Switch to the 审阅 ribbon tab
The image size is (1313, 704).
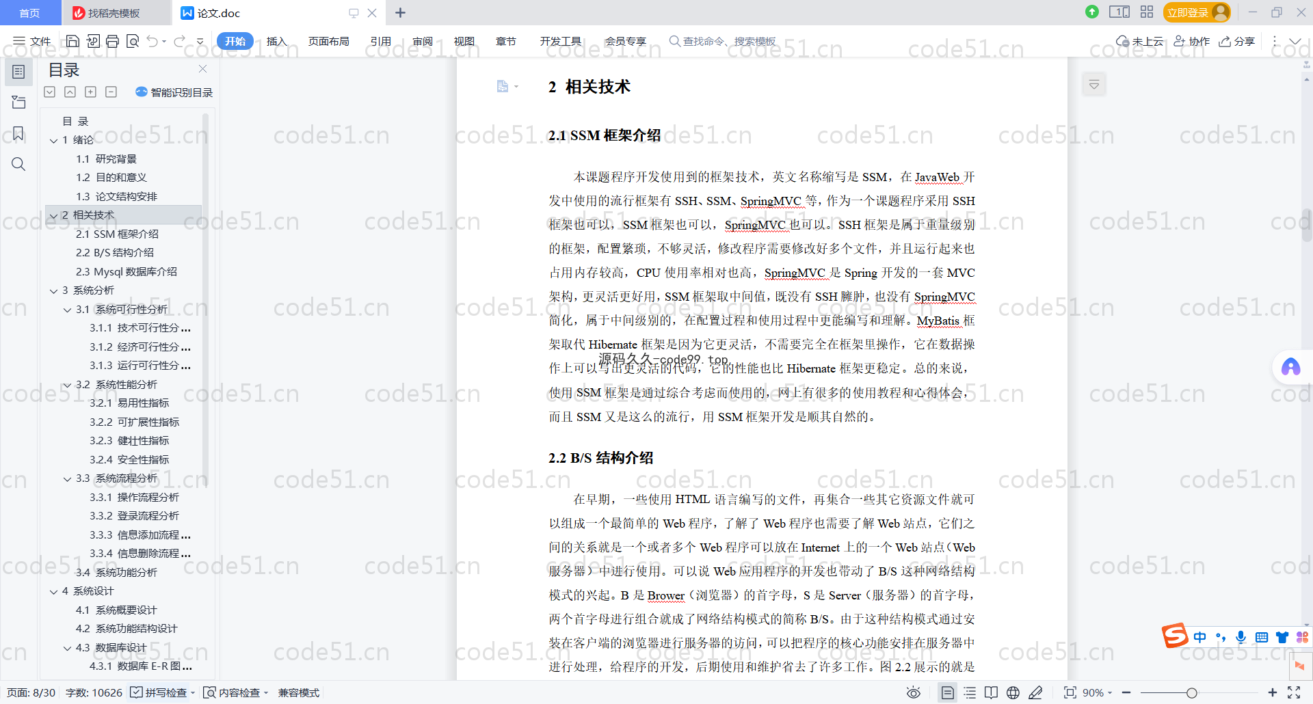click(422, 42)
